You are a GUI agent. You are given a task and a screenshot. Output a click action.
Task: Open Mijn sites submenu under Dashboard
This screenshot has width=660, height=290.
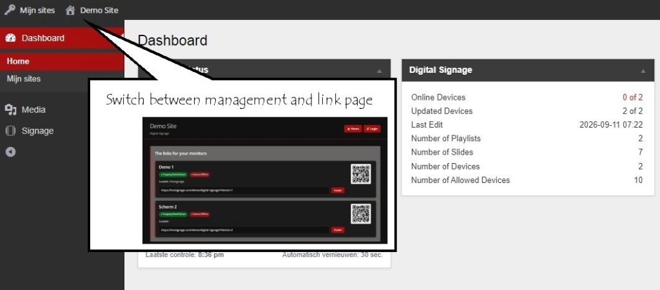[x=24, y=79]
